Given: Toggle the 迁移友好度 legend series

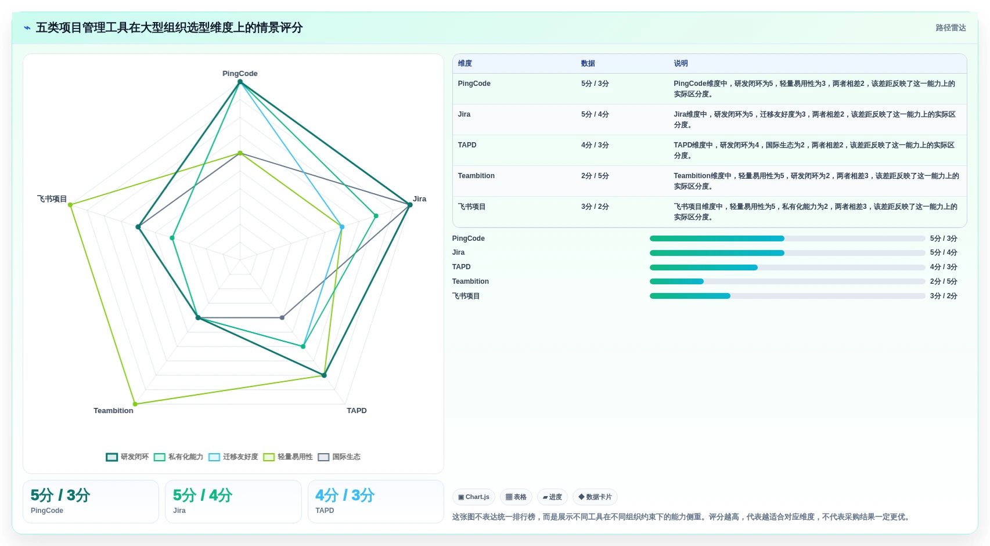Looking at the screenshot, I should pos(233,457).
